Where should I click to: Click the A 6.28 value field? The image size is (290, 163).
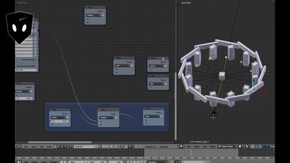(x=59, y=121)
